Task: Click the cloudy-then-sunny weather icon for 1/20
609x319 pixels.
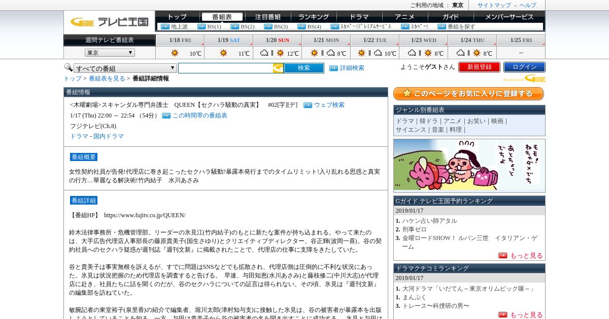Action: tap(272, 53)
